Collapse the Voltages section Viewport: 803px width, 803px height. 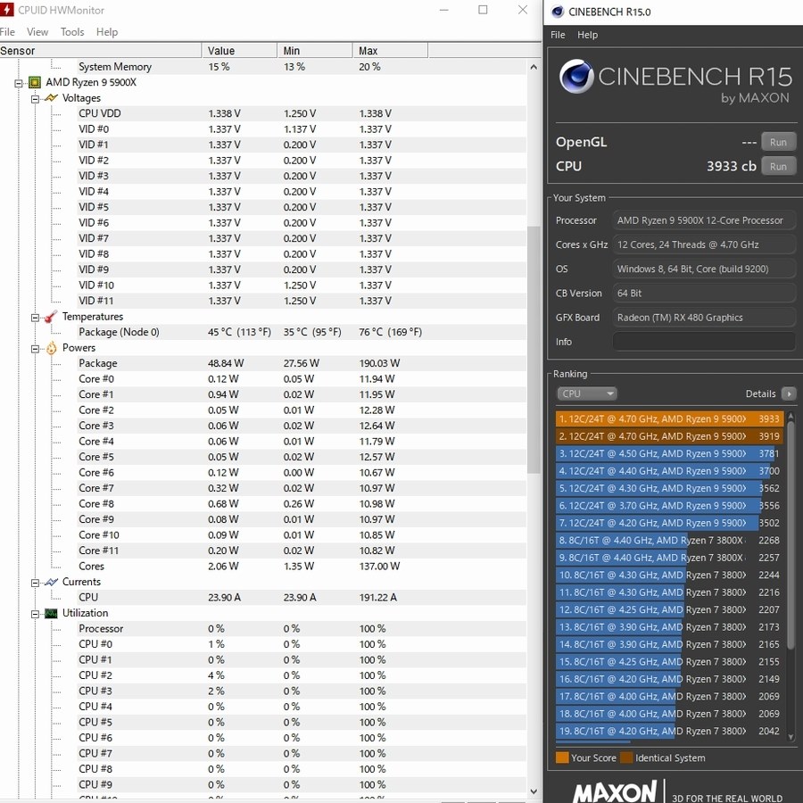[35, 99]
